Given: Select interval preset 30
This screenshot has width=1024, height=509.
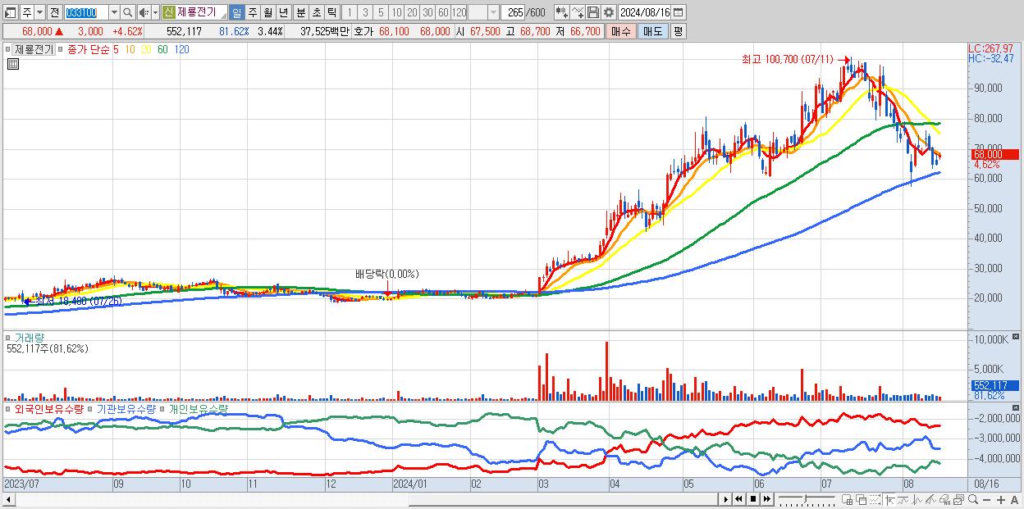Looking at the screenshot, I should 427,12.
